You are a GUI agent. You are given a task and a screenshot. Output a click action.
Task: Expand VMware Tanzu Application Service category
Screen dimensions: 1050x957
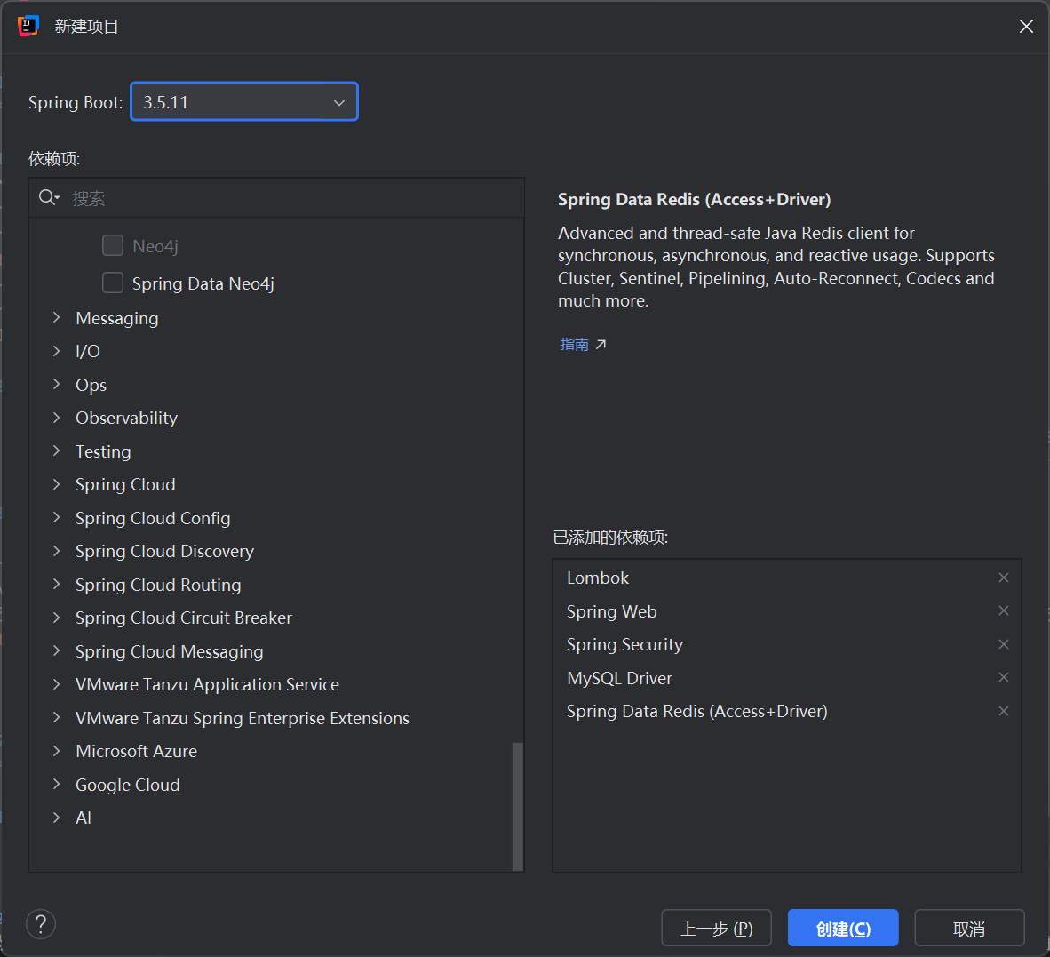pyautogui.click(x=56, y=684)
